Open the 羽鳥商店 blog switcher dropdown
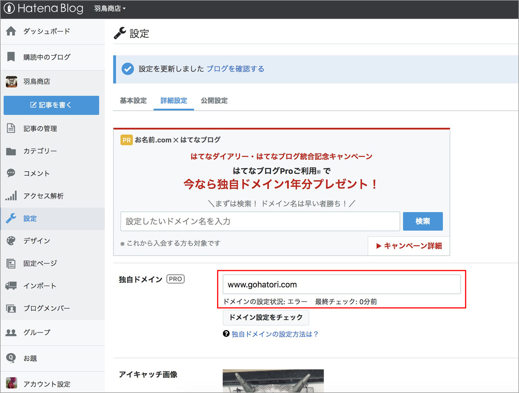 [x=110, y=9]
